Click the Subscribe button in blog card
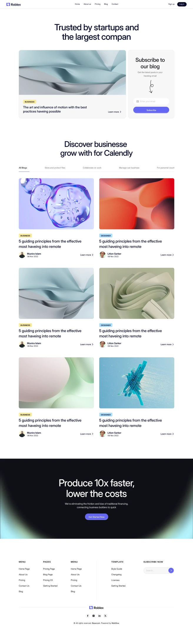Screen dimensions: 193x636 click(x=151, y=110)
